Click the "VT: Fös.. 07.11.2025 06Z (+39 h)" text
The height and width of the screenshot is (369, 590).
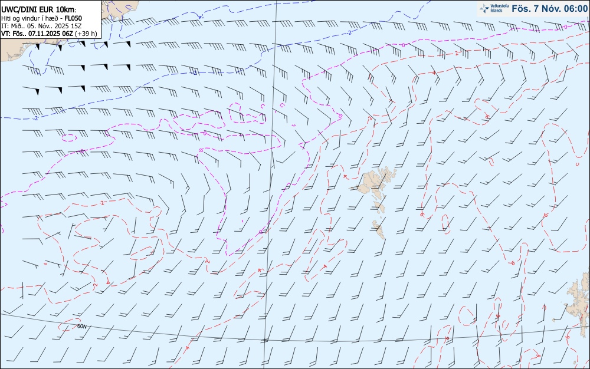[49, 34]
